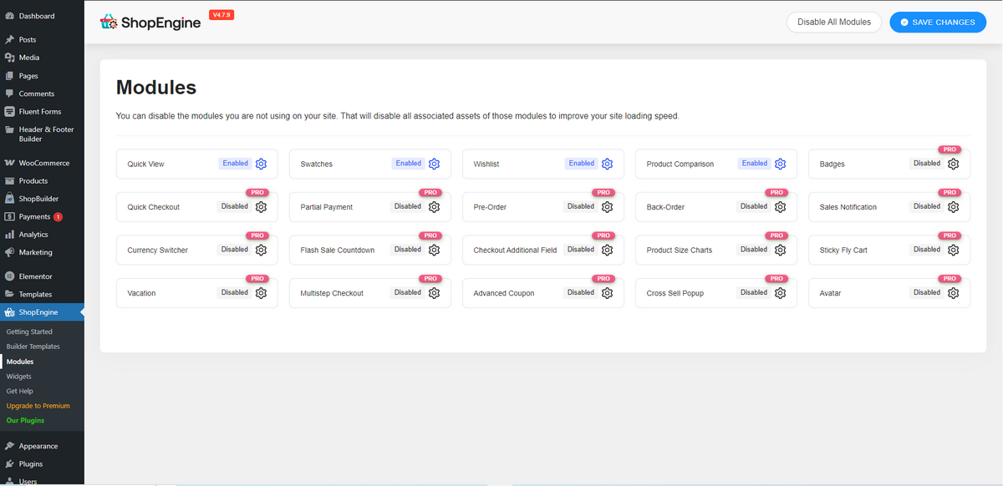This screenshot has width=1003, height=486.
Task: Toggle Product Comparison Enabled status
Action: 754,164
